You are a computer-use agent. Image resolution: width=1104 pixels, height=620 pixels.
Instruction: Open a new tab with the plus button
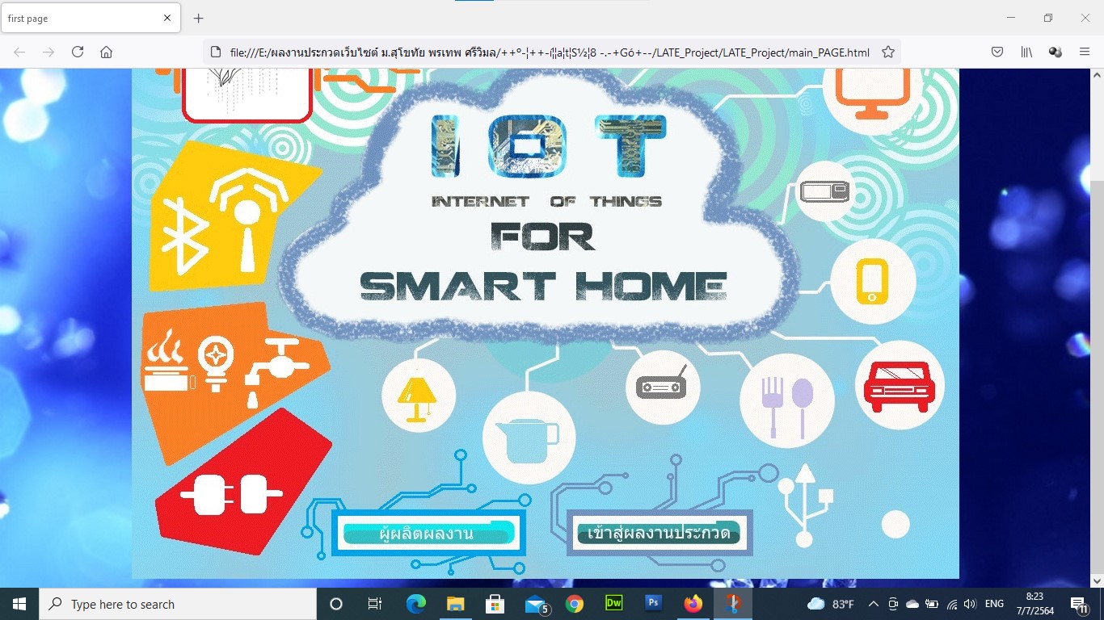[198, 18]
